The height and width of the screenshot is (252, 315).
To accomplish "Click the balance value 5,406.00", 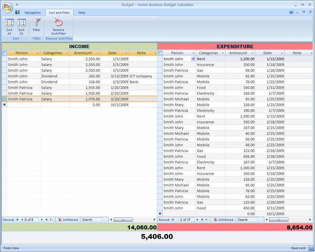I will point(157,236).
